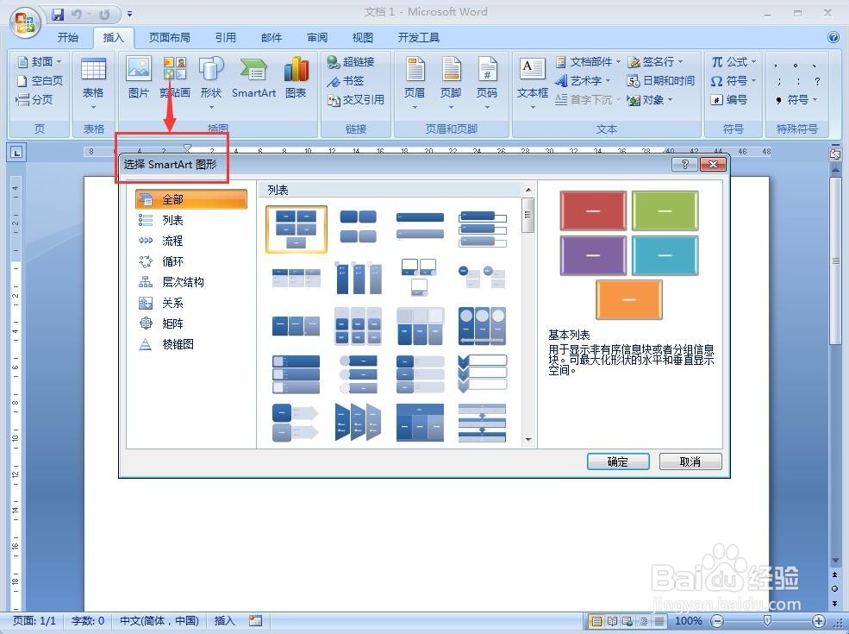
Task: Open the 开发工具 ribbon tab
Action: coord(419,37)
